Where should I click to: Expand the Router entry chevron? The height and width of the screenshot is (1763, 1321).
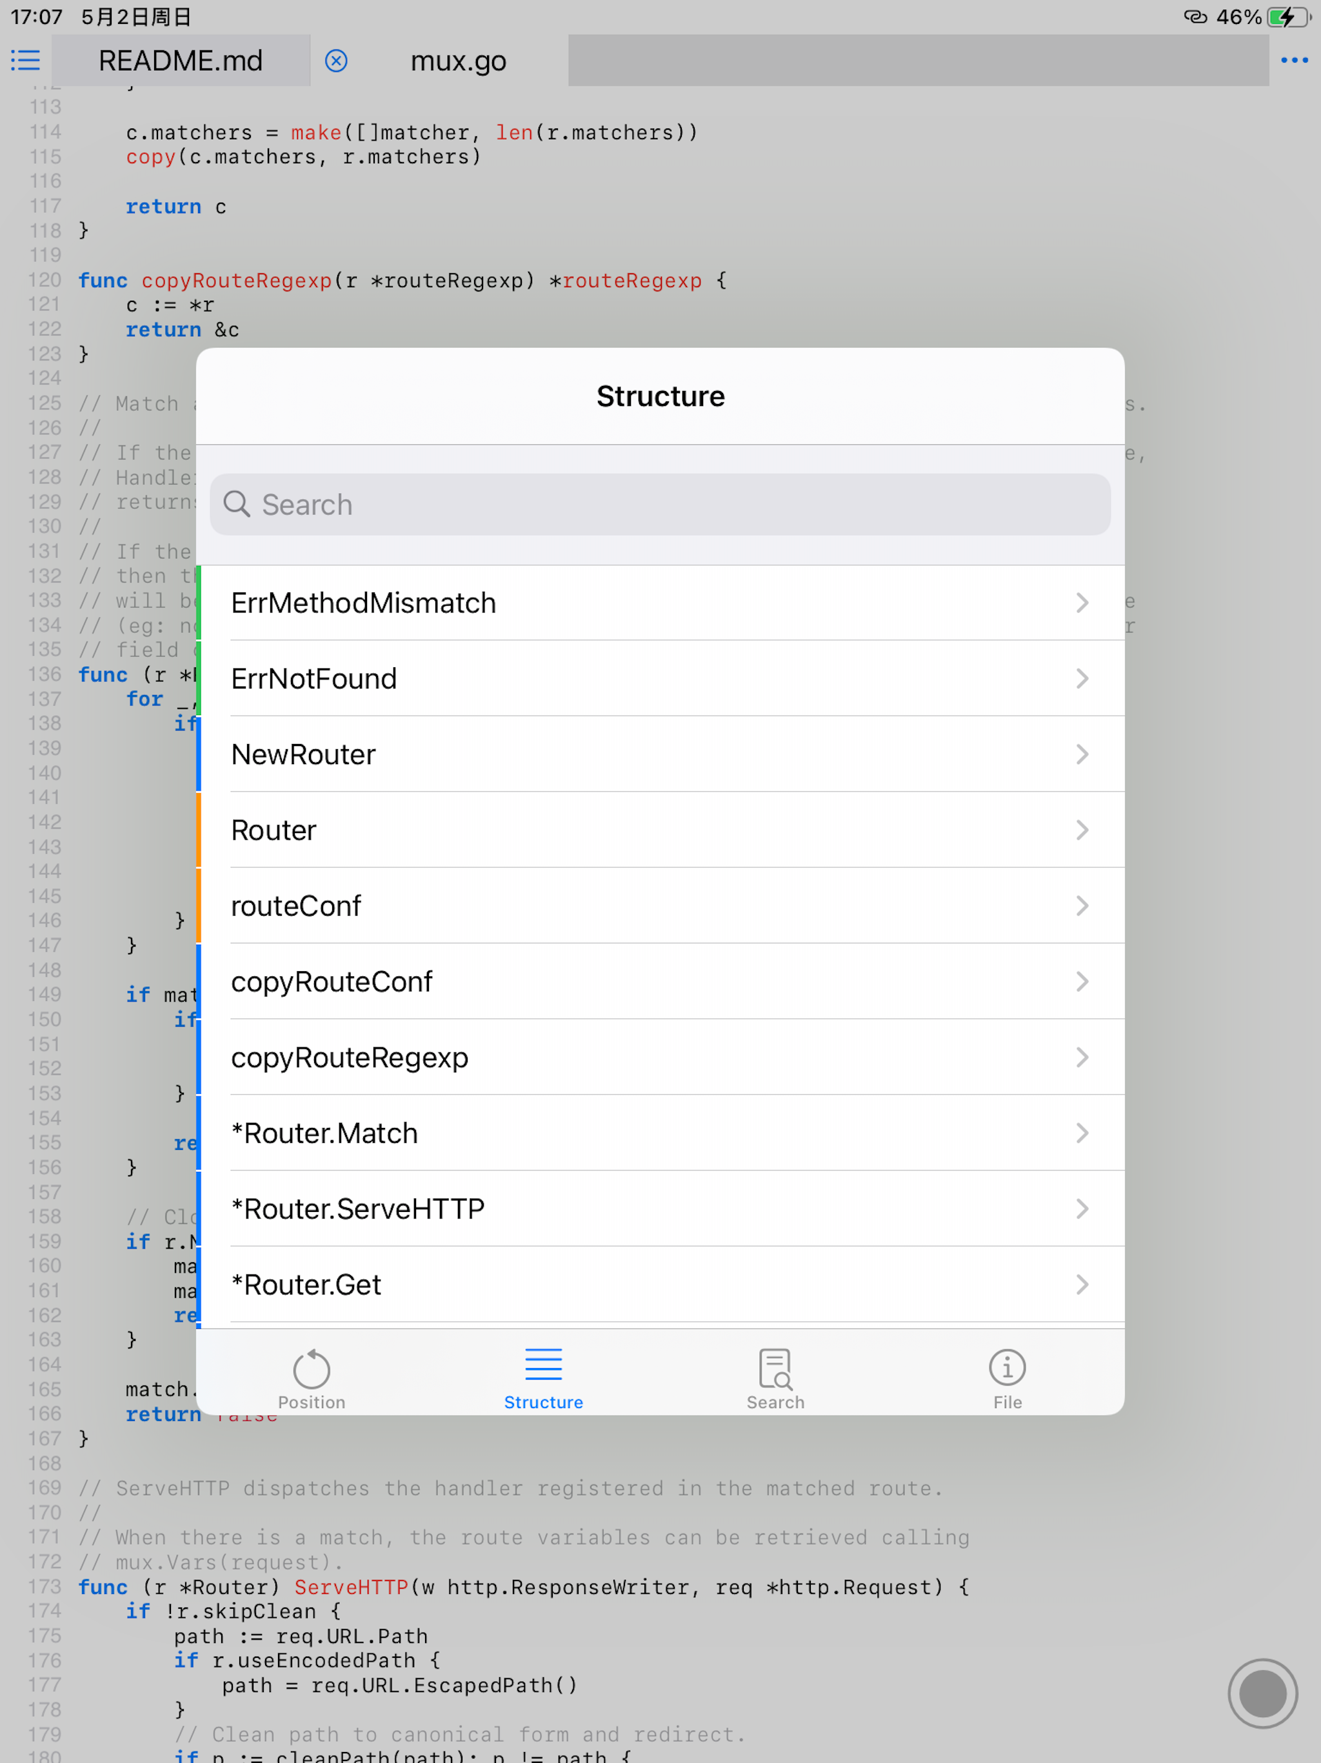1081,830
